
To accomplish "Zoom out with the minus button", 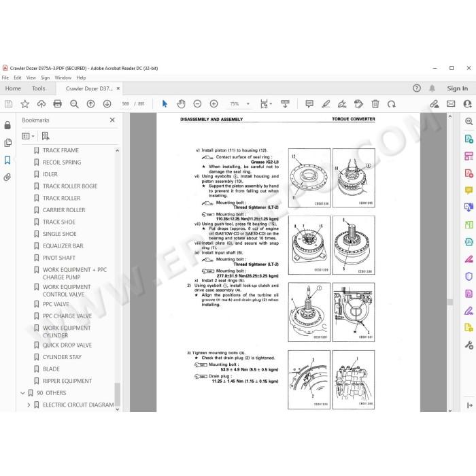I will (x=197, y=104).
